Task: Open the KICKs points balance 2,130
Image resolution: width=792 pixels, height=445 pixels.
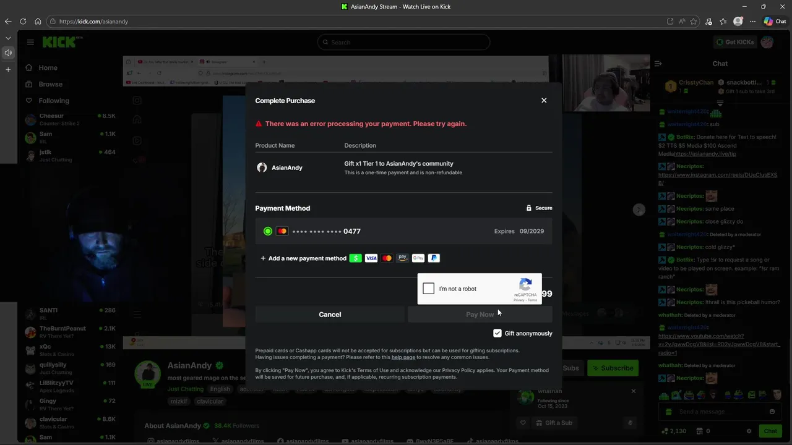Action: coord(674,431)
